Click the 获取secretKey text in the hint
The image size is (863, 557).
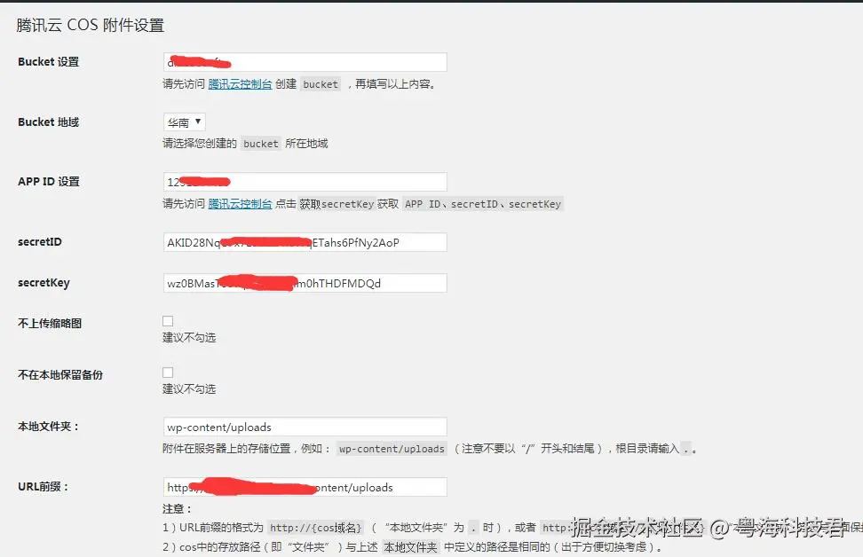tap(336, 204)
